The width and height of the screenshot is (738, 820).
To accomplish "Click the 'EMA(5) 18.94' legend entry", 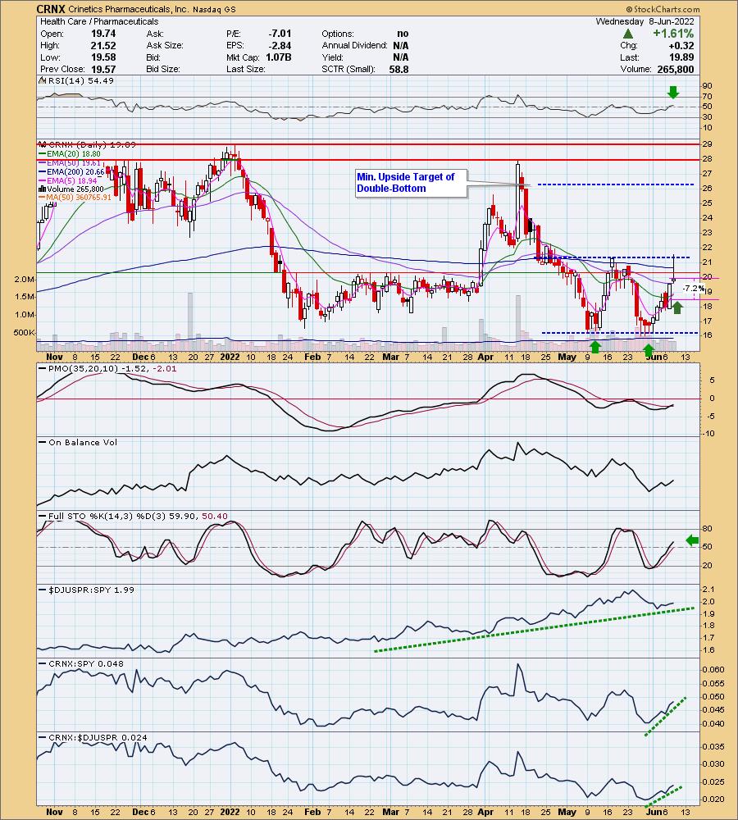I will coord(67,180).
